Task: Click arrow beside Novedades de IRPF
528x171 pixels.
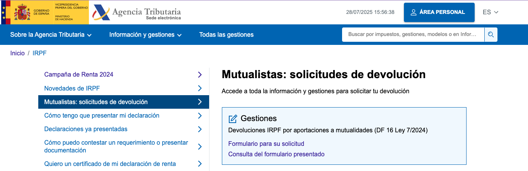Action: tap(200, 88)
